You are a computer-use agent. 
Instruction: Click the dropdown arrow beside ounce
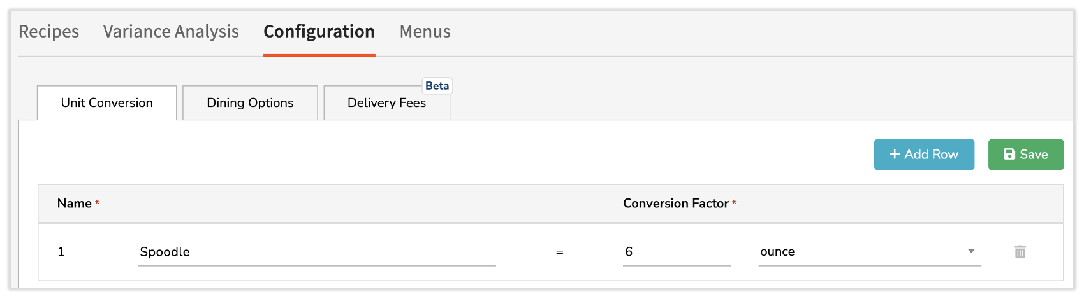[x=971, y=251]
